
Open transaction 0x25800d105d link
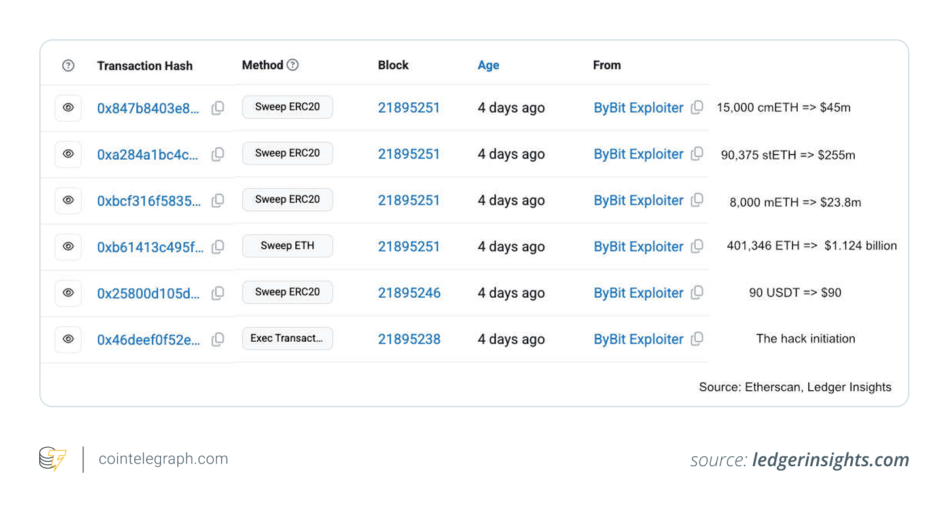[x=149, y=293]
